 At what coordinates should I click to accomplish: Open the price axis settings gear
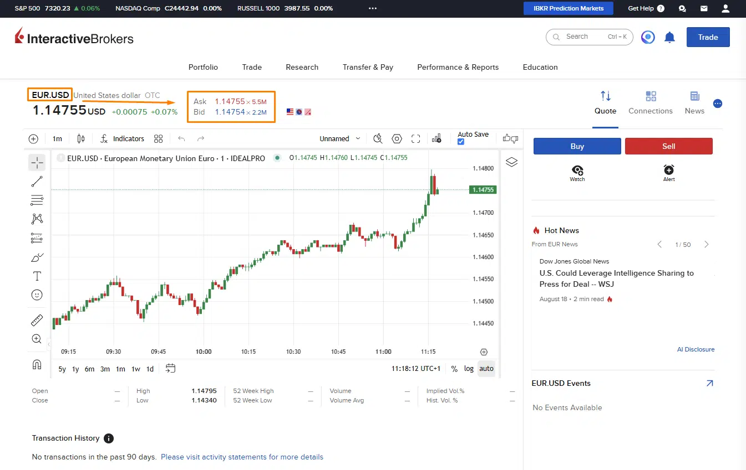pos(484,352)
